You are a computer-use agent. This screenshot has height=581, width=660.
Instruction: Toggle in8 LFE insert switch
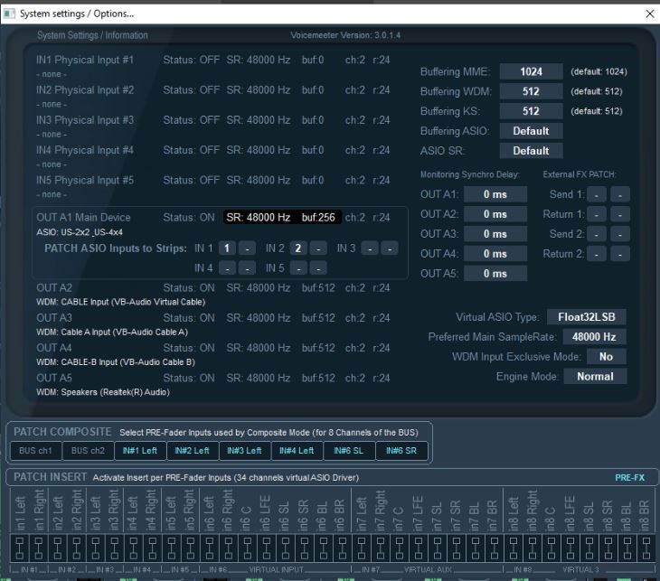click(x=570, y=548)
